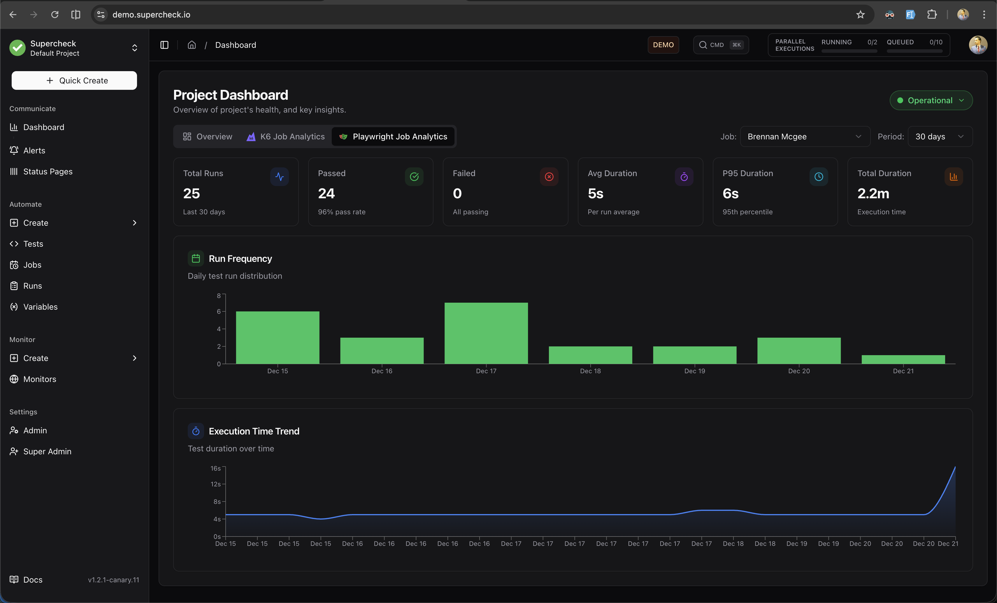Open the Job dropdown Brennan Mcgee
Viewport: 997px width, 603px height.
click(x=804, y=136)
